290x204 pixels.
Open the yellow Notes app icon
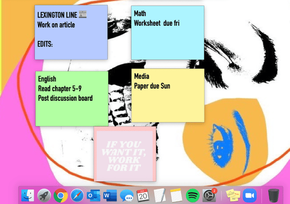coord(176,195)
